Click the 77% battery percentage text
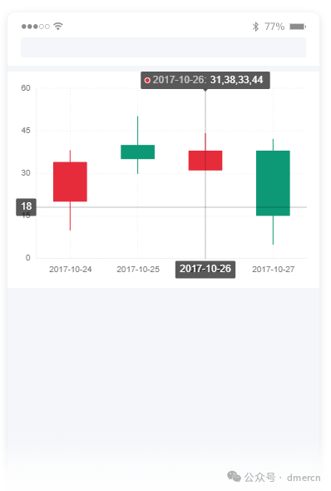Image resolution: width=331 pixels, height=491 pixels. [x=274, y=27]
